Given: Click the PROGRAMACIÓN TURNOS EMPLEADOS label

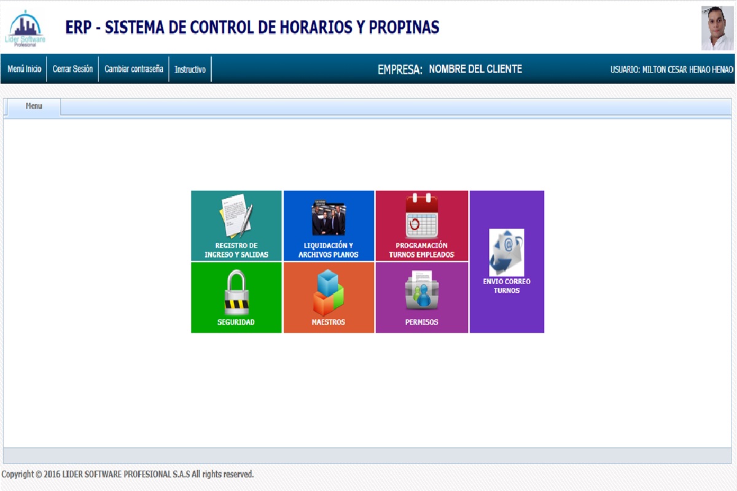Looking at the screenshot, I should point(422,250).
